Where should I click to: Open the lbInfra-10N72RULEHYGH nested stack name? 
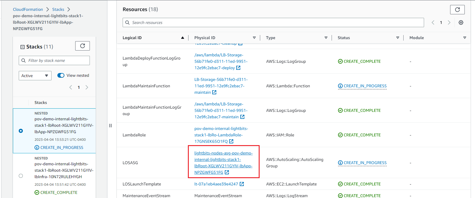click(64, 170)
